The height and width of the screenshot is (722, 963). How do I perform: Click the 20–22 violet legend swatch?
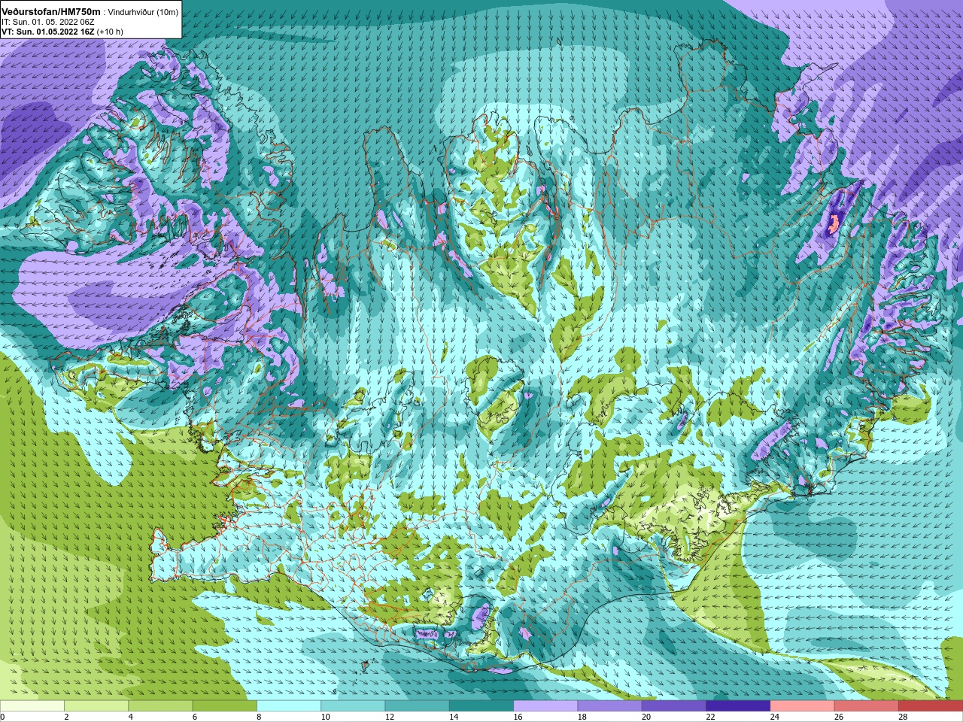[674, 706]
